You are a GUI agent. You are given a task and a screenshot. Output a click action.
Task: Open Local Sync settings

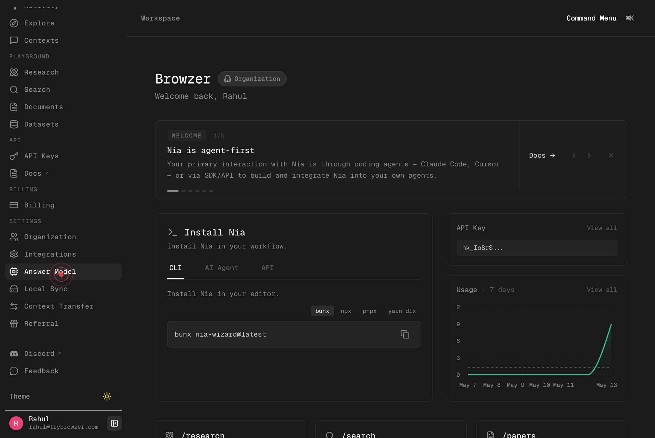(x=63, y=289)
